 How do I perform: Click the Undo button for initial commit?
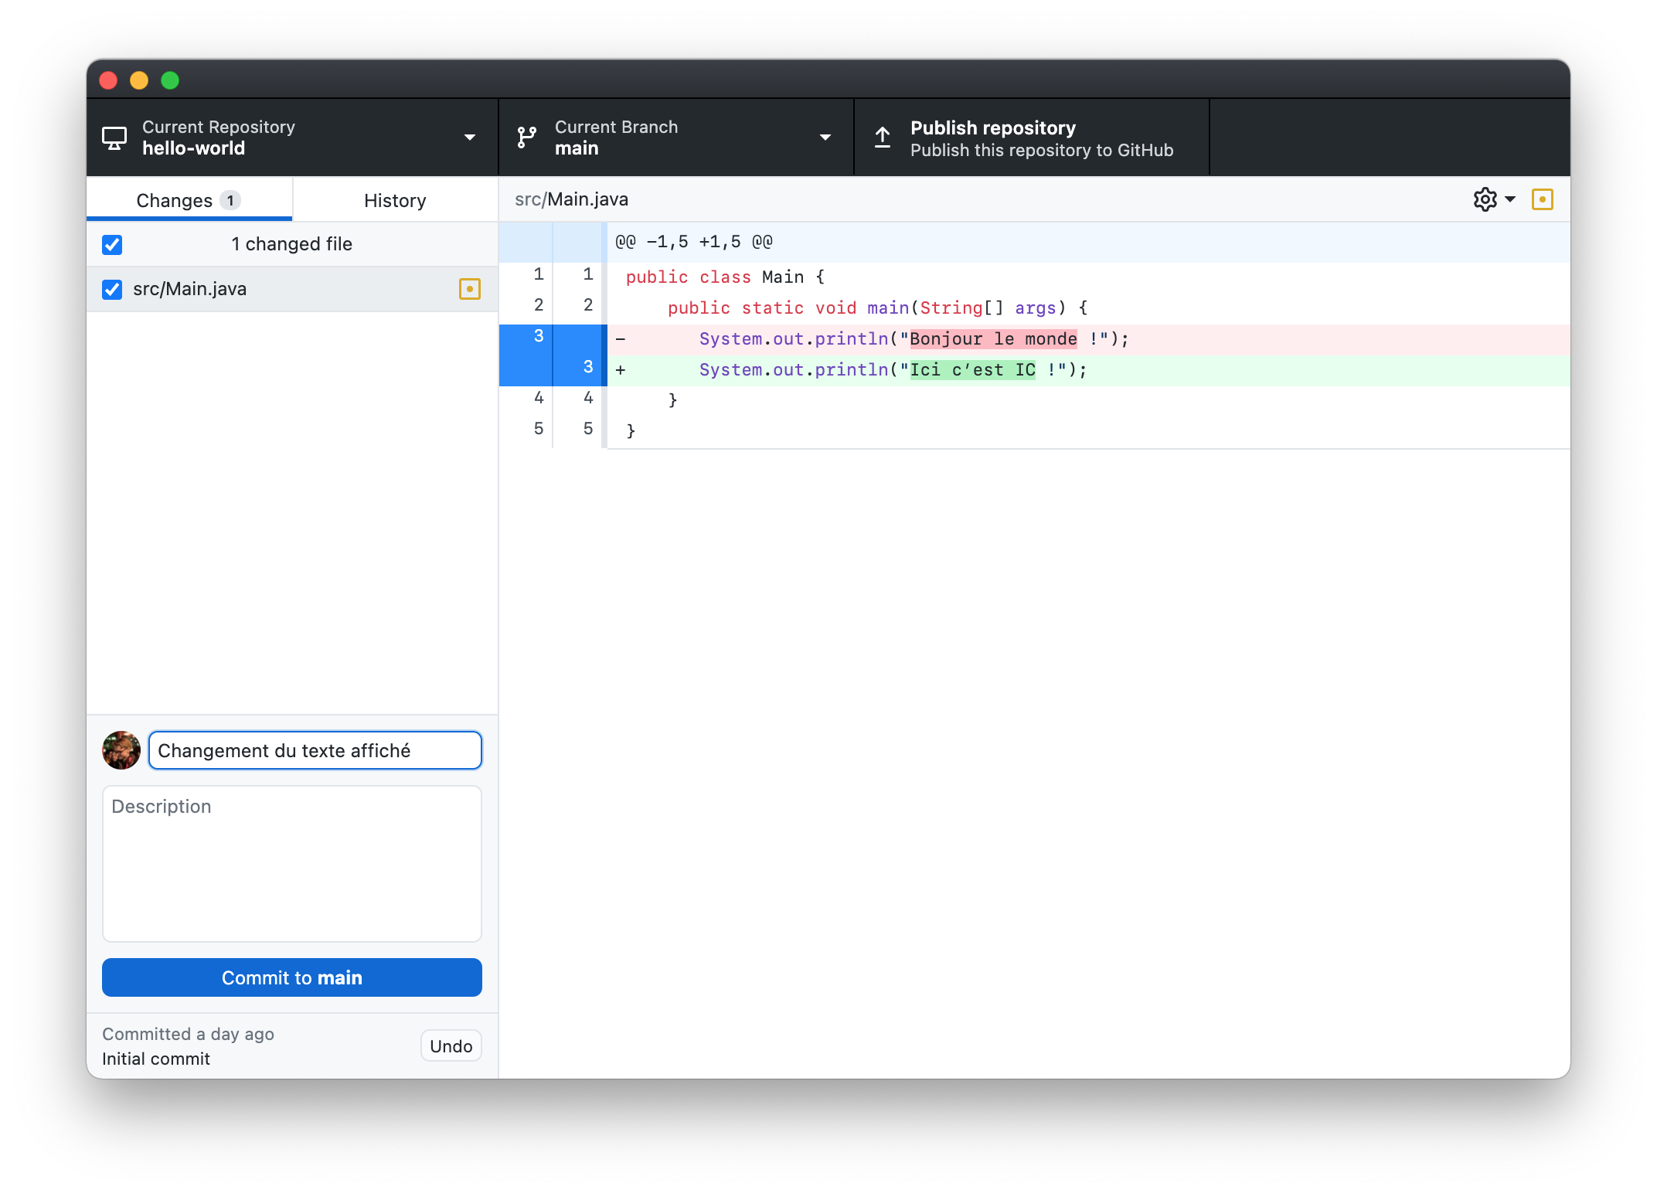click(x=451, y=1046)
